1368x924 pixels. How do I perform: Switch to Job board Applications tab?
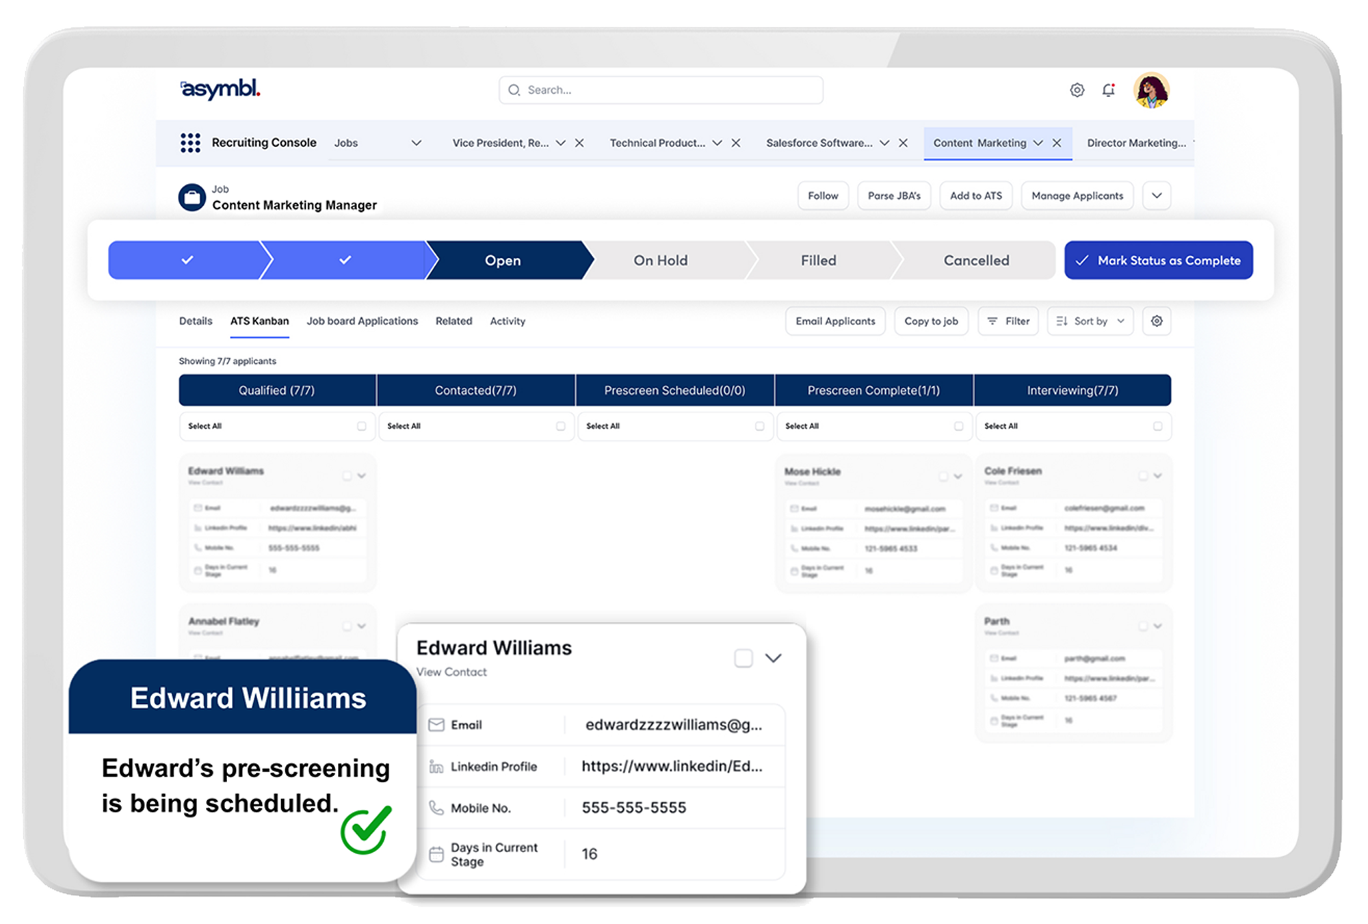pyautogui.click(x=362, y=321)
